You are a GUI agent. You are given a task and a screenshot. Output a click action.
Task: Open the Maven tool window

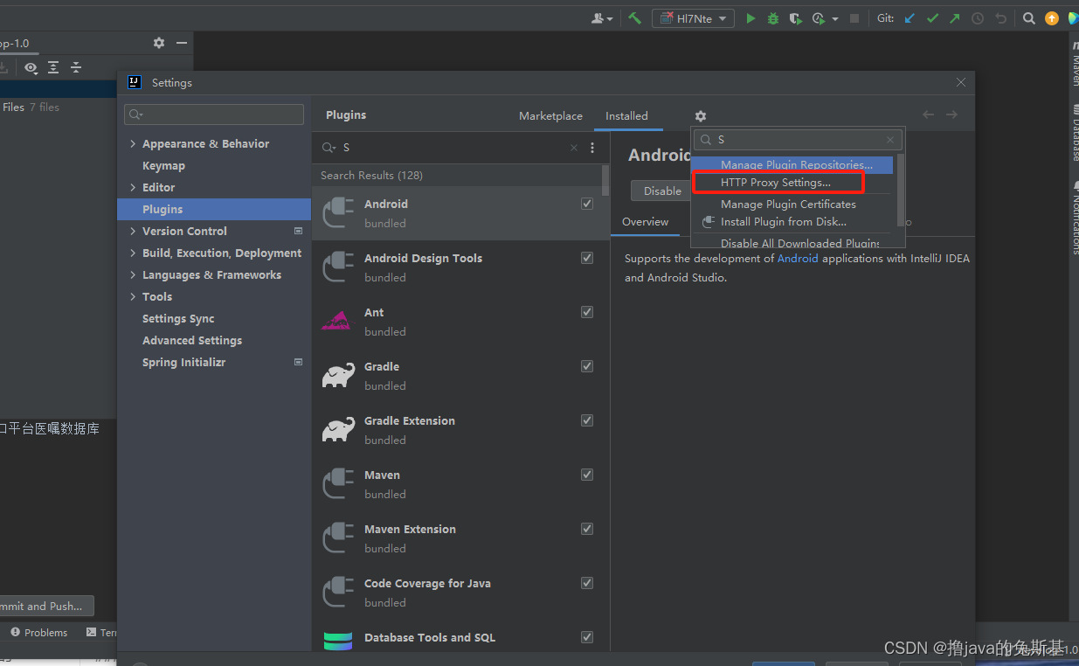click(x=1074, y=66)
